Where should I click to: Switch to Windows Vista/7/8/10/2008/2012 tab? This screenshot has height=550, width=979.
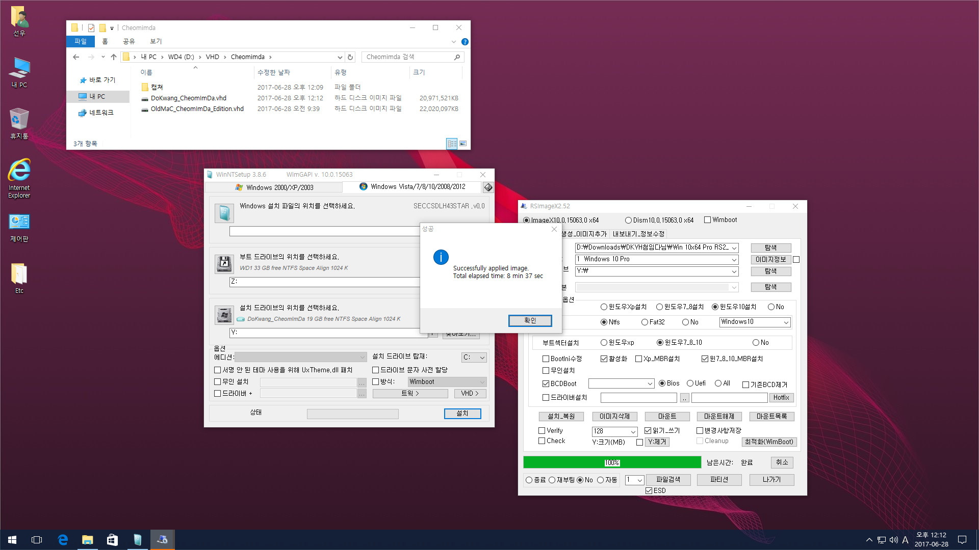tap(412, 187)
